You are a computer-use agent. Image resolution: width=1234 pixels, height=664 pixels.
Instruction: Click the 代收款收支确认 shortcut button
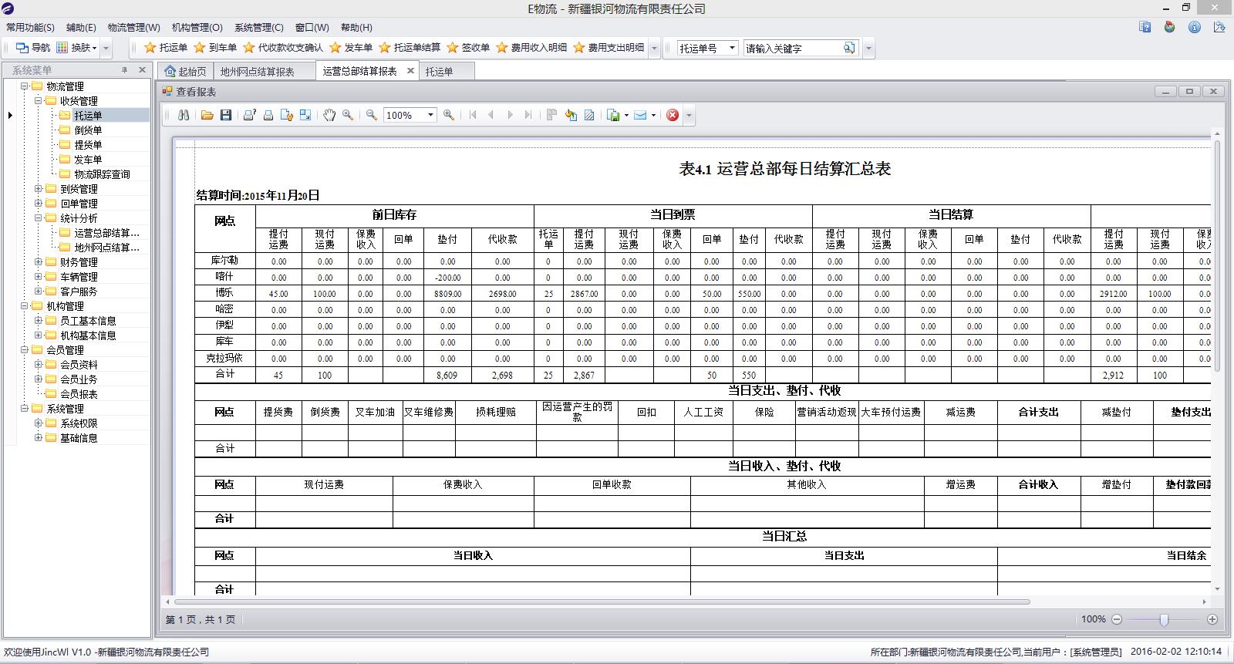(x=283, y=48)
